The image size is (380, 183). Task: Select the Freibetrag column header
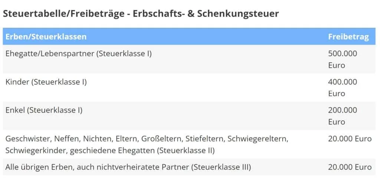click(348, 37)
